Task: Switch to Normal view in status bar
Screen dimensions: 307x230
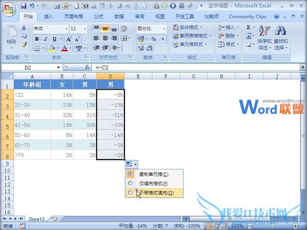Action: (210, 226)
